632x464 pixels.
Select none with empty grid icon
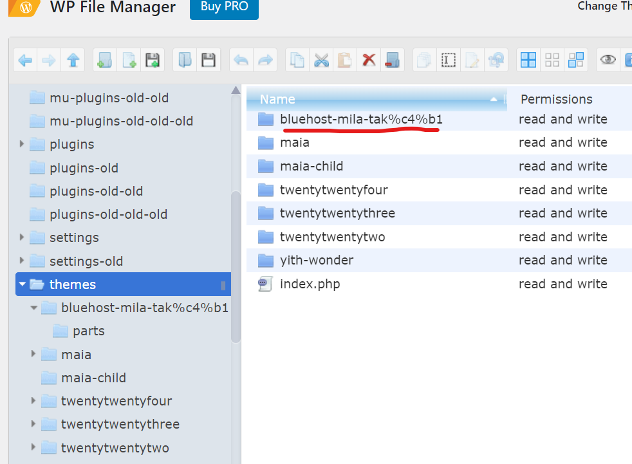(x=552, y=60)
